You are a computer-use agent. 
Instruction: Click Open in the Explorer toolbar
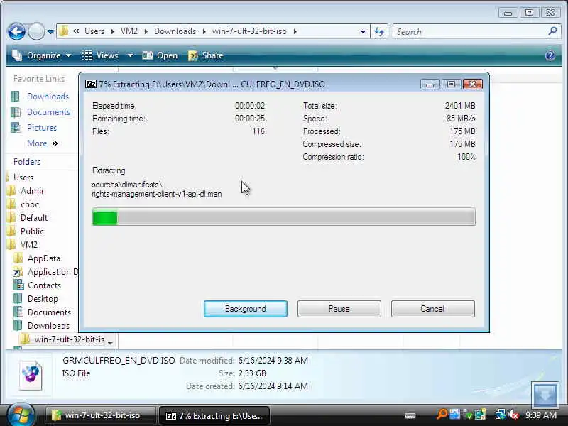click(160, 55)
